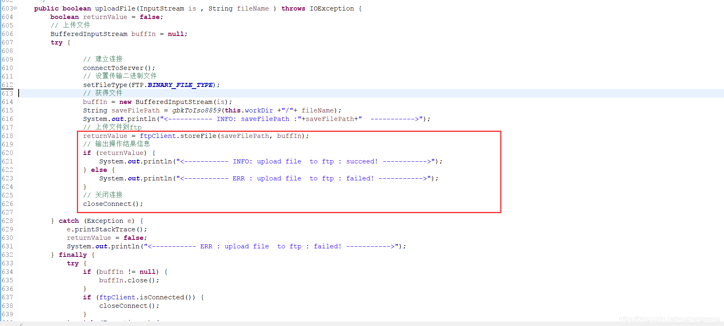The height and width of the screenshot is (326, 724).
Task: Click line number 607 in gutter
Action: coord(7,42)
